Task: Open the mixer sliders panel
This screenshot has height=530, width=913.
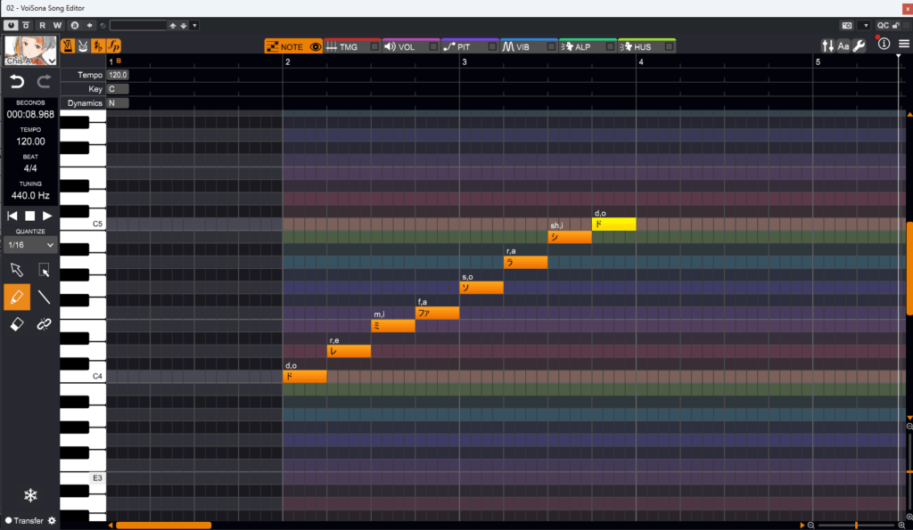Action: [827, 46]
